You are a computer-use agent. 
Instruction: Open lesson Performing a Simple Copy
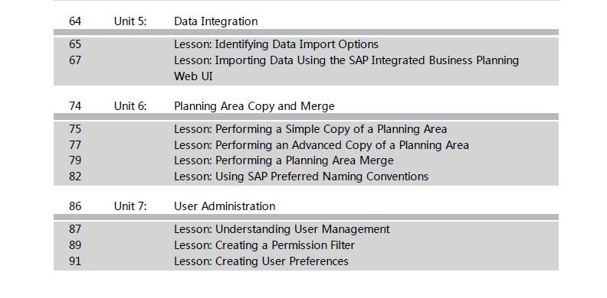coord(310,129)
